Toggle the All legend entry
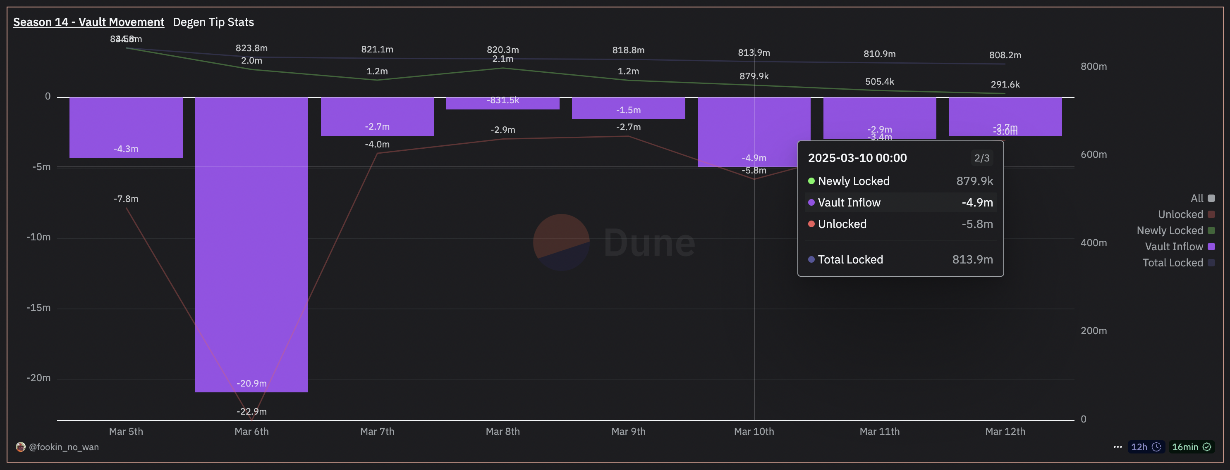 [1203, 198]
